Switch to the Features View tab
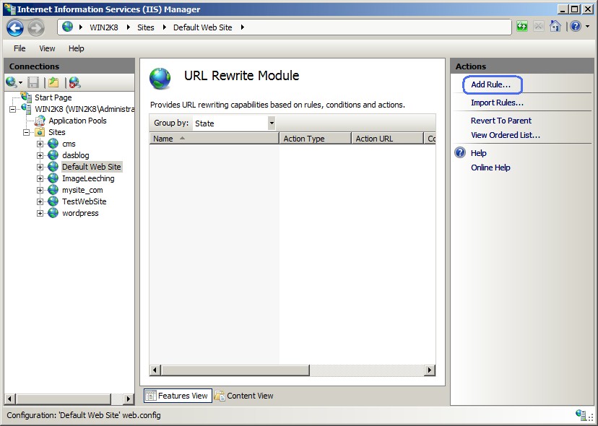598x426 pixels. coord(178,396)
